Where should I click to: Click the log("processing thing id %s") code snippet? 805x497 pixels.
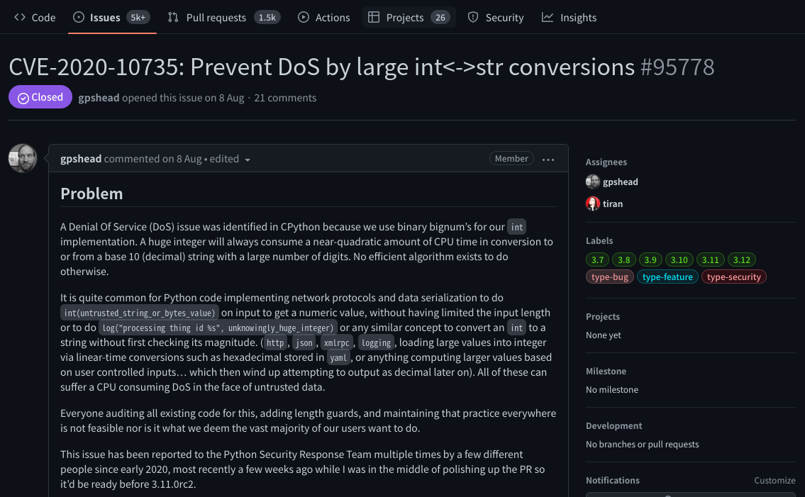coord(218,328)
